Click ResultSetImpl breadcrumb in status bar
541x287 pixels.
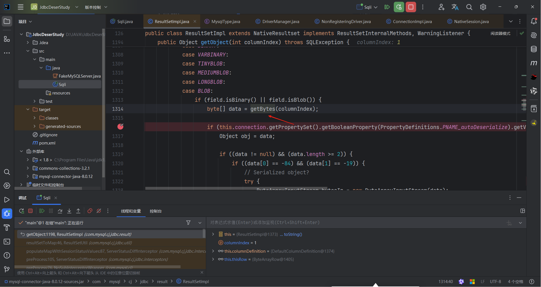[x=193, y=281]
